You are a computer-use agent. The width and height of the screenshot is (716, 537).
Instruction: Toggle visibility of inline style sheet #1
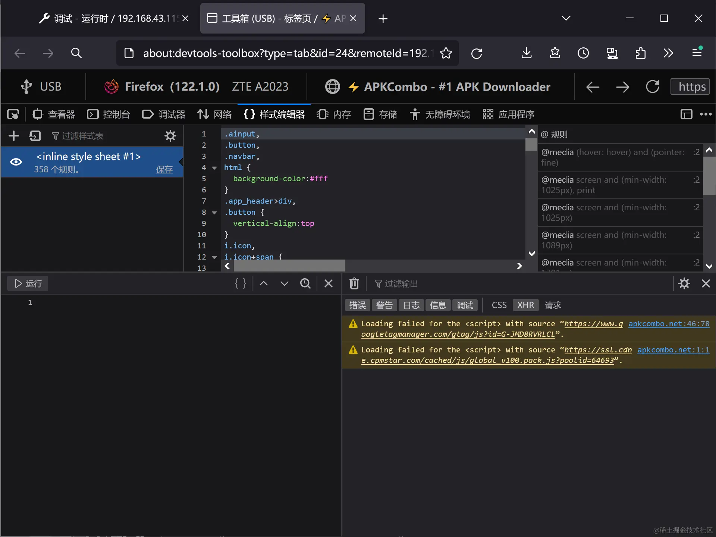(x=16, y=162)
